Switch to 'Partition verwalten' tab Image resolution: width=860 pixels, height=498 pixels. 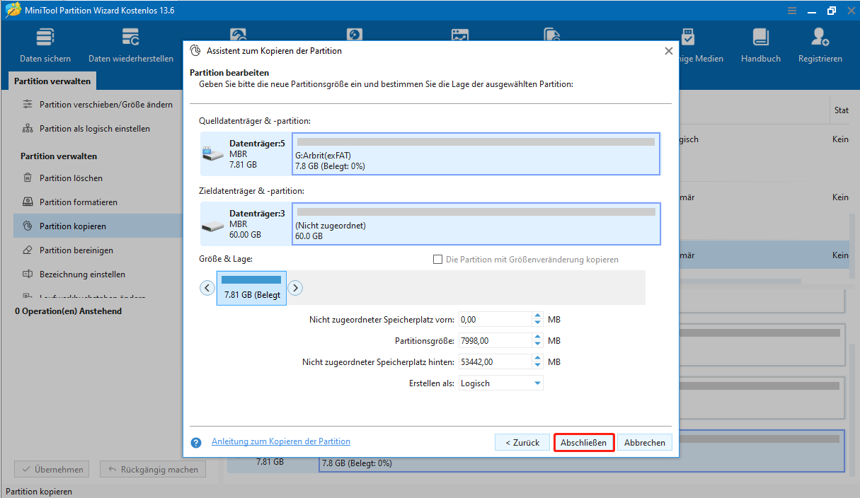[x=53, y=81]
